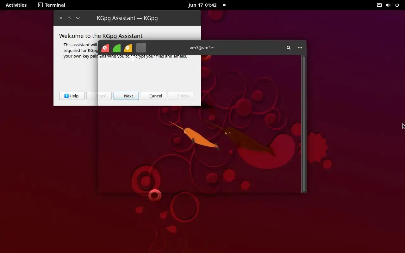This screenshot has height=253, width=405.
Task: Click the Welcome to the KGpg Assistant heading
Action: coord(101,36)
